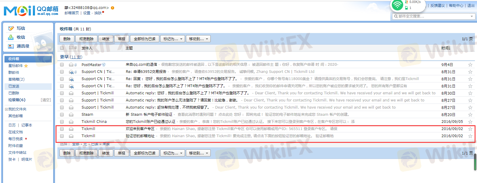477x183 pixels.
Task: Tick the checkbox for the 欢迎来到客户专区 email
Action: coord(62,129)
